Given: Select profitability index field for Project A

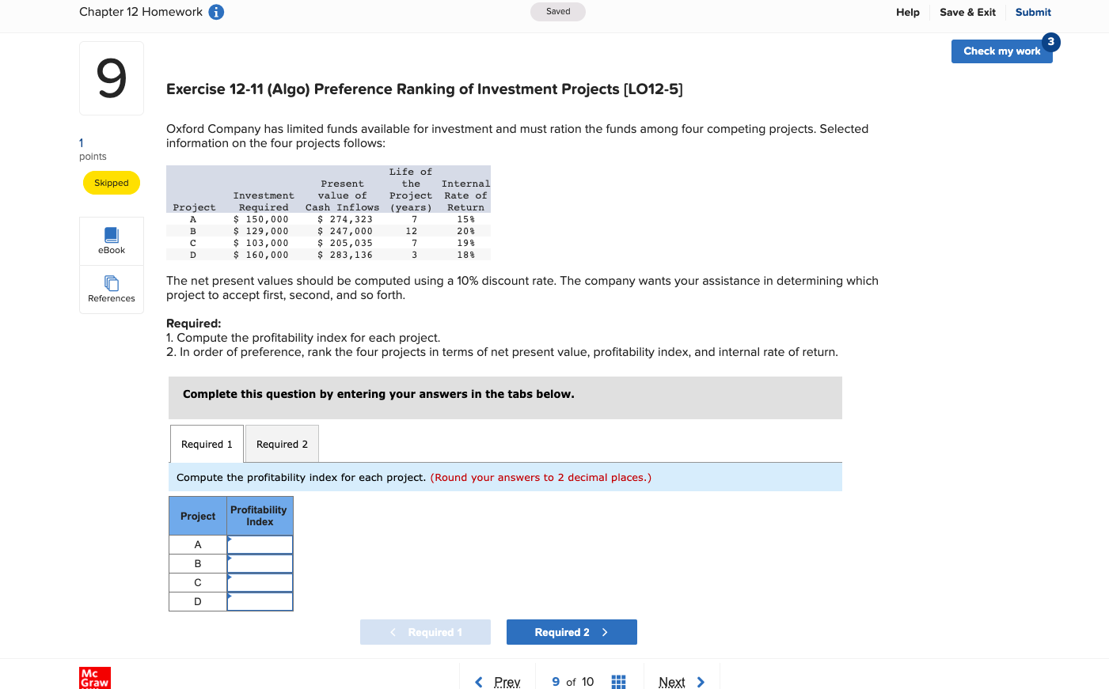Looking at the screenshot, I should tap(260, 544).
